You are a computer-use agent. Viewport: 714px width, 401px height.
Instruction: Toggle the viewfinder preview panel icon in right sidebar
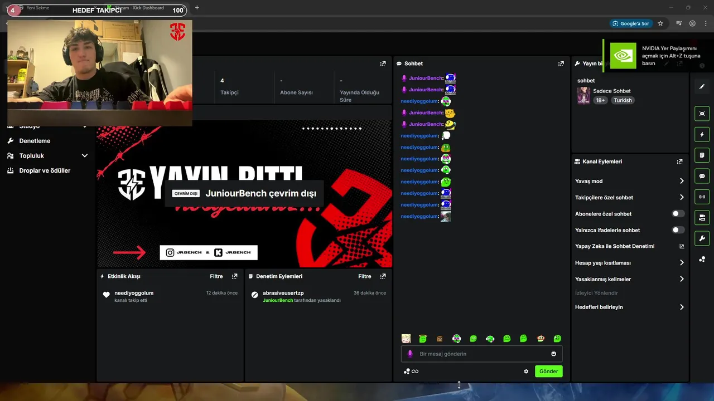pos(702,114)
